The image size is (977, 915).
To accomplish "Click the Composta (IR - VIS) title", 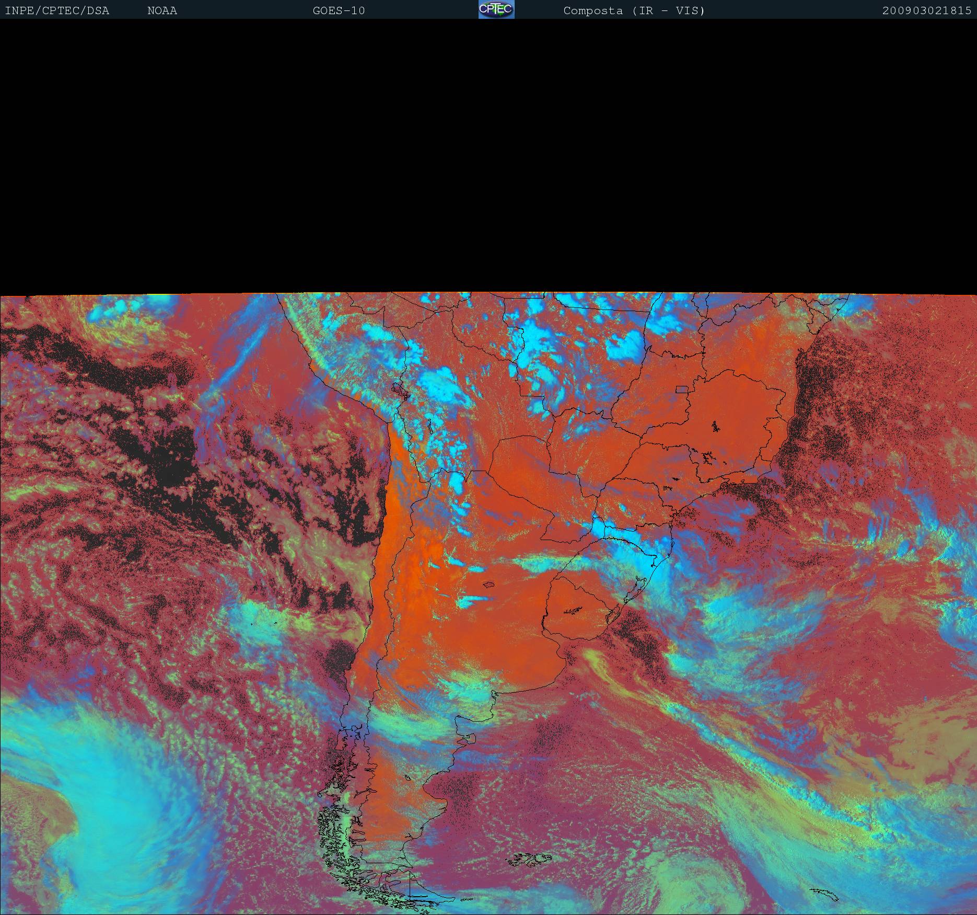I will pyautogui.click(x=634, y=11).
